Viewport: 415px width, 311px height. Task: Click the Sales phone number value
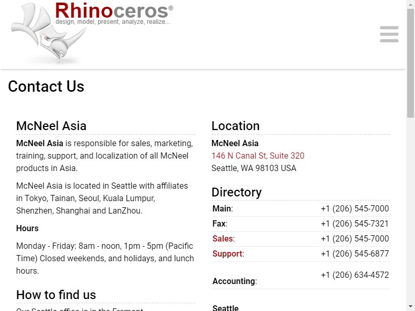[355, 238]
